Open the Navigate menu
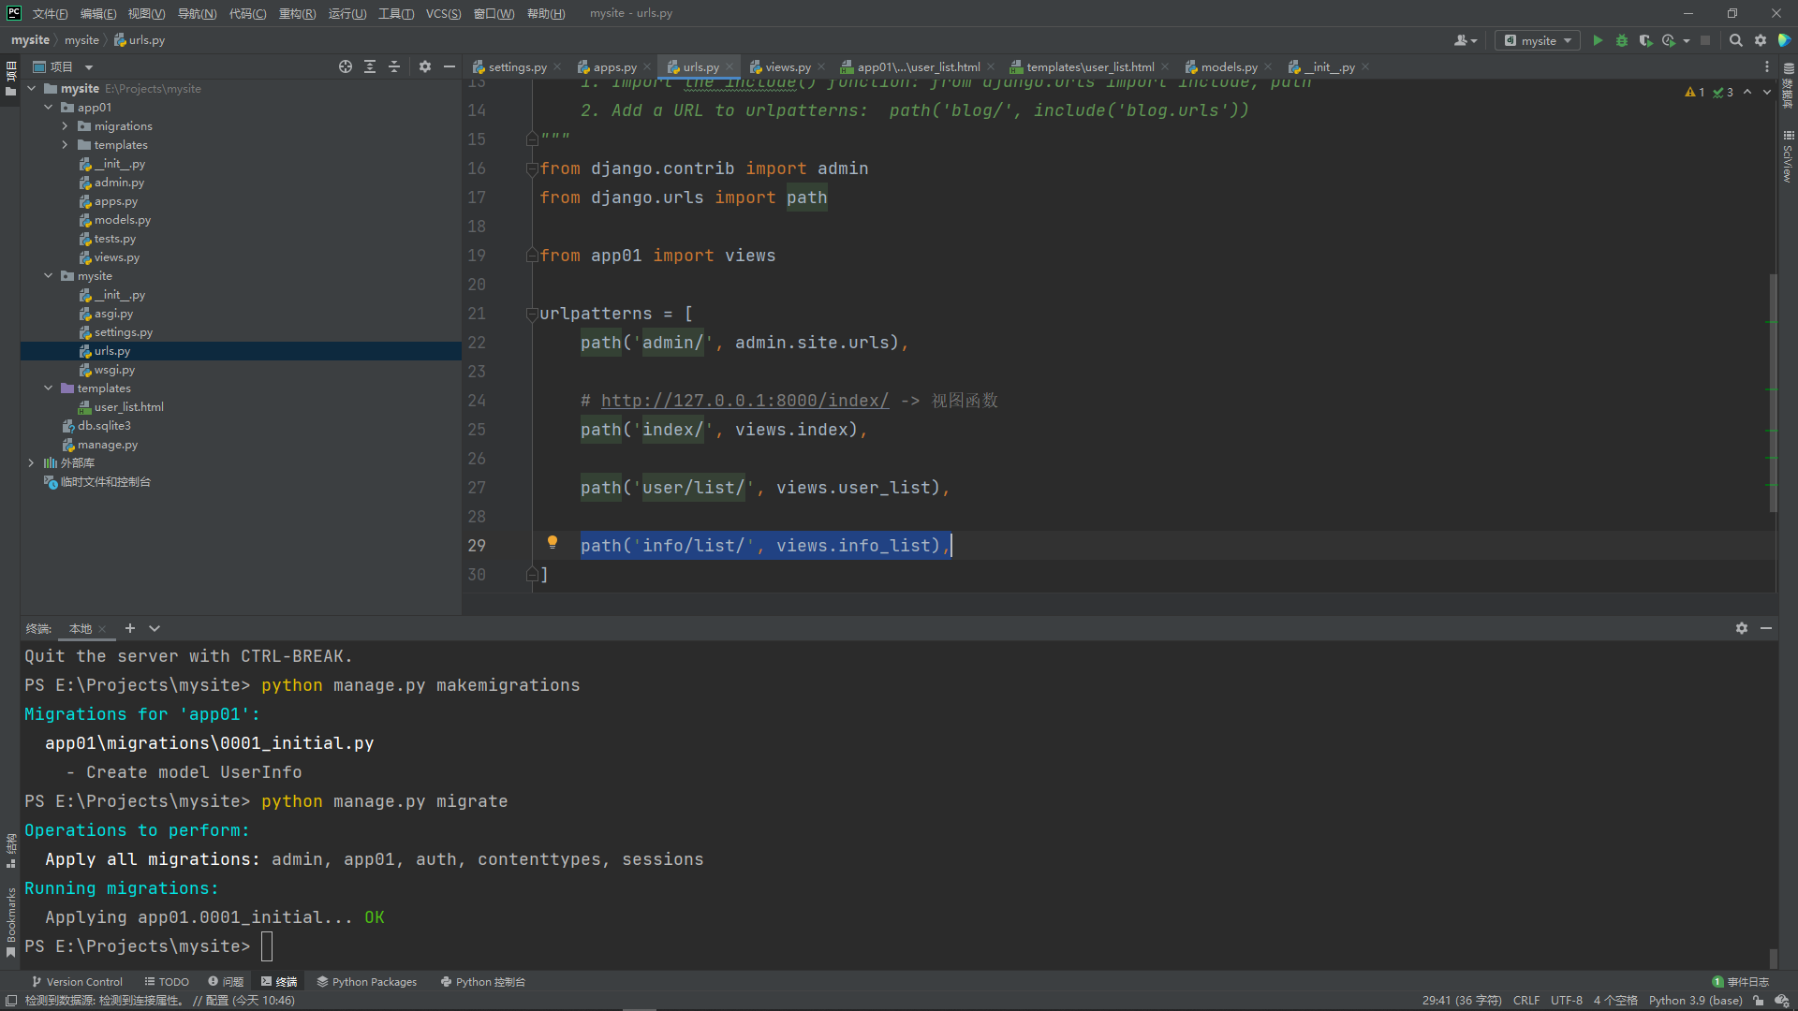 click(x=197, y=13)
